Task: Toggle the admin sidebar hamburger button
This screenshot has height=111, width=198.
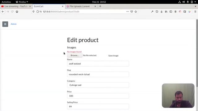Action: (5, 24)
